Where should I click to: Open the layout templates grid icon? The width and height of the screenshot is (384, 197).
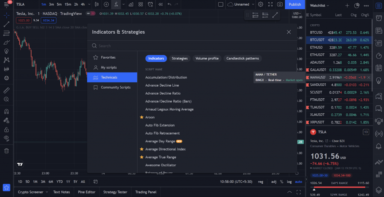click(141, 4)
